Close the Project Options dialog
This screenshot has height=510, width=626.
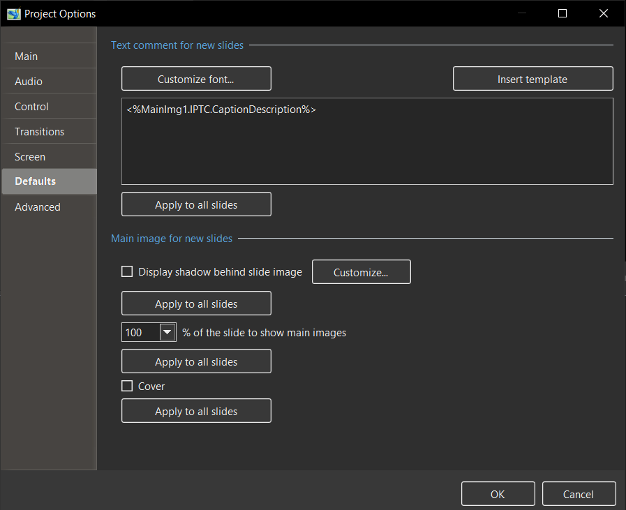[x=603, y=13]
